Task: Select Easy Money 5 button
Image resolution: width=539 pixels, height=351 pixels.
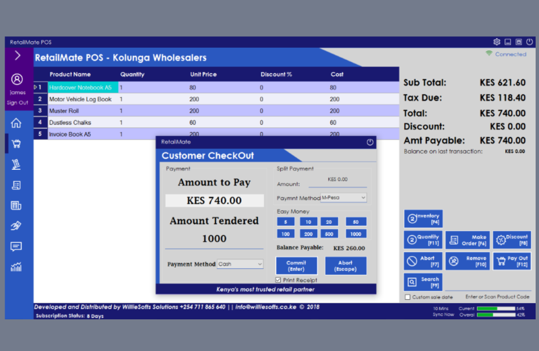Action: point(286,222)
